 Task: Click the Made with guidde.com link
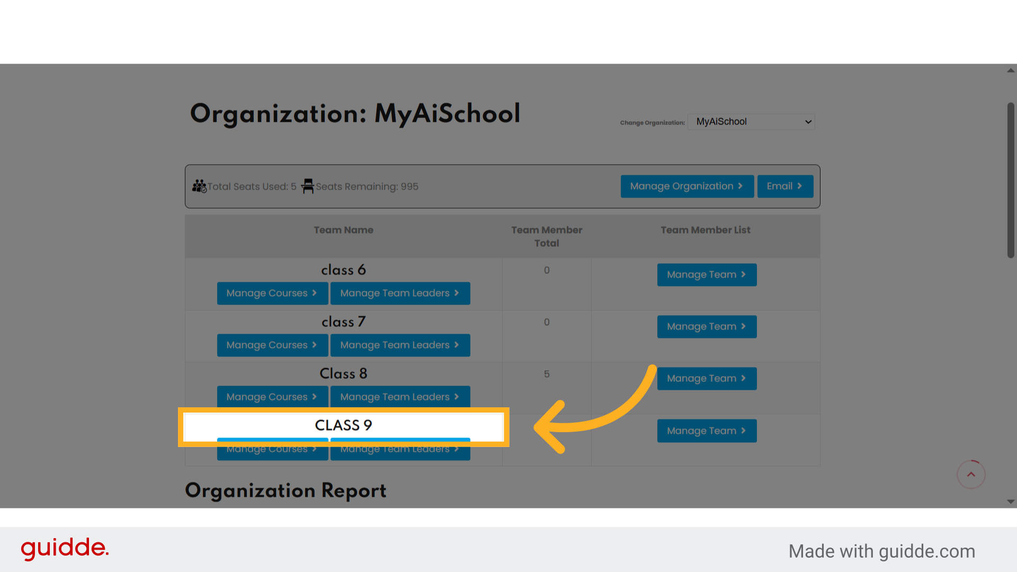click(x=881, y=551)
